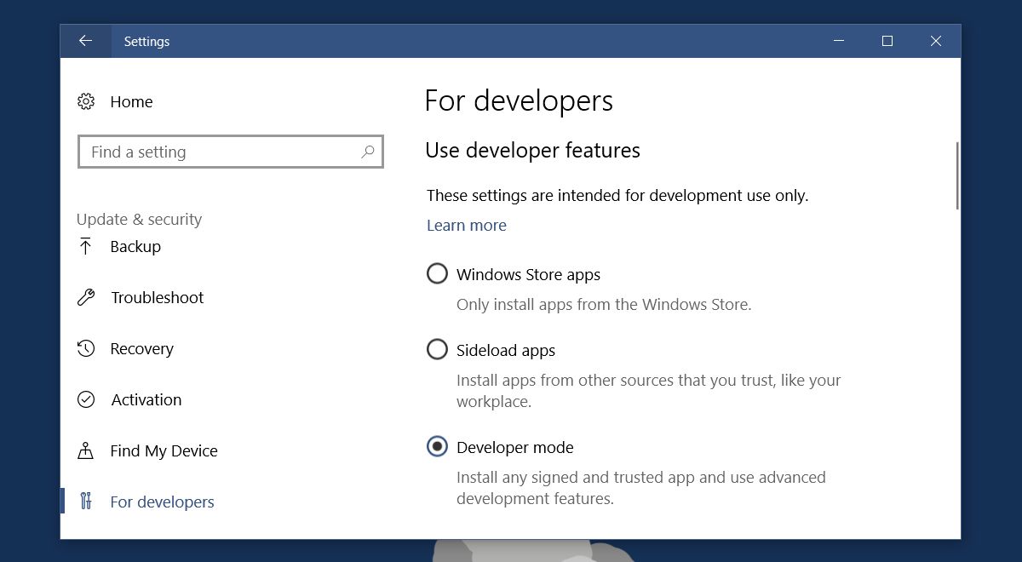This screenshot has height=562, width=1022.
Task: Click the back arrow in title bar
Action: 85,41
